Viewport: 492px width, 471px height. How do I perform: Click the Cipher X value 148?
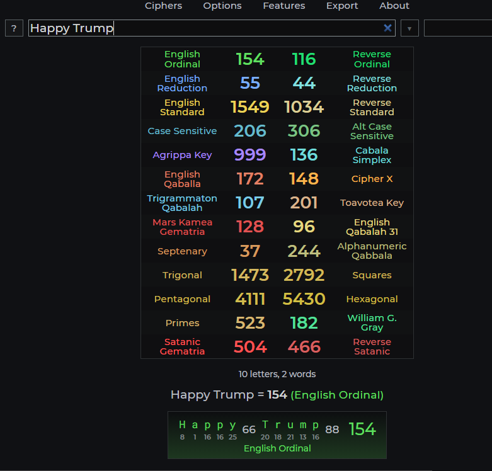point(304,179)
